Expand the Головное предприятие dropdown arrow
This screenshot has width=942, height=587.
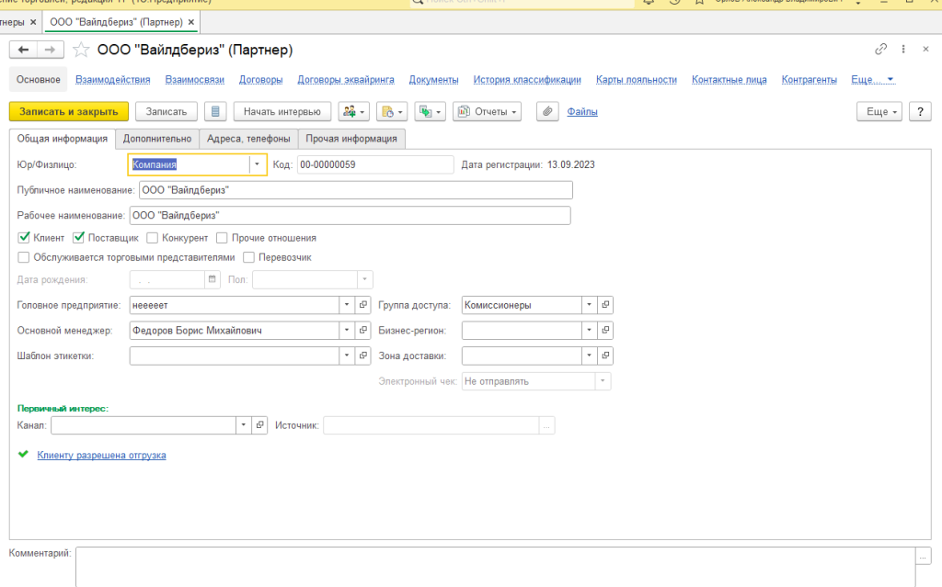(347, 305)
